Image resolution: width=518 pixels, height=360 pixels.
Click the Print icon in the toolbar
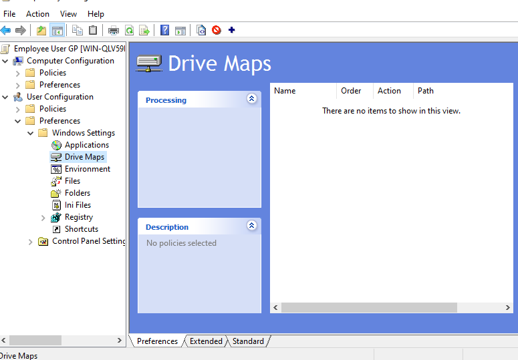click(x=114, y=30)
